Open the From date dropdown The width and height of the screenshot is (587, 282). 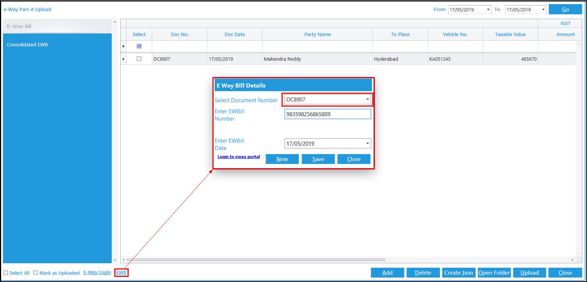coord(488,10)
